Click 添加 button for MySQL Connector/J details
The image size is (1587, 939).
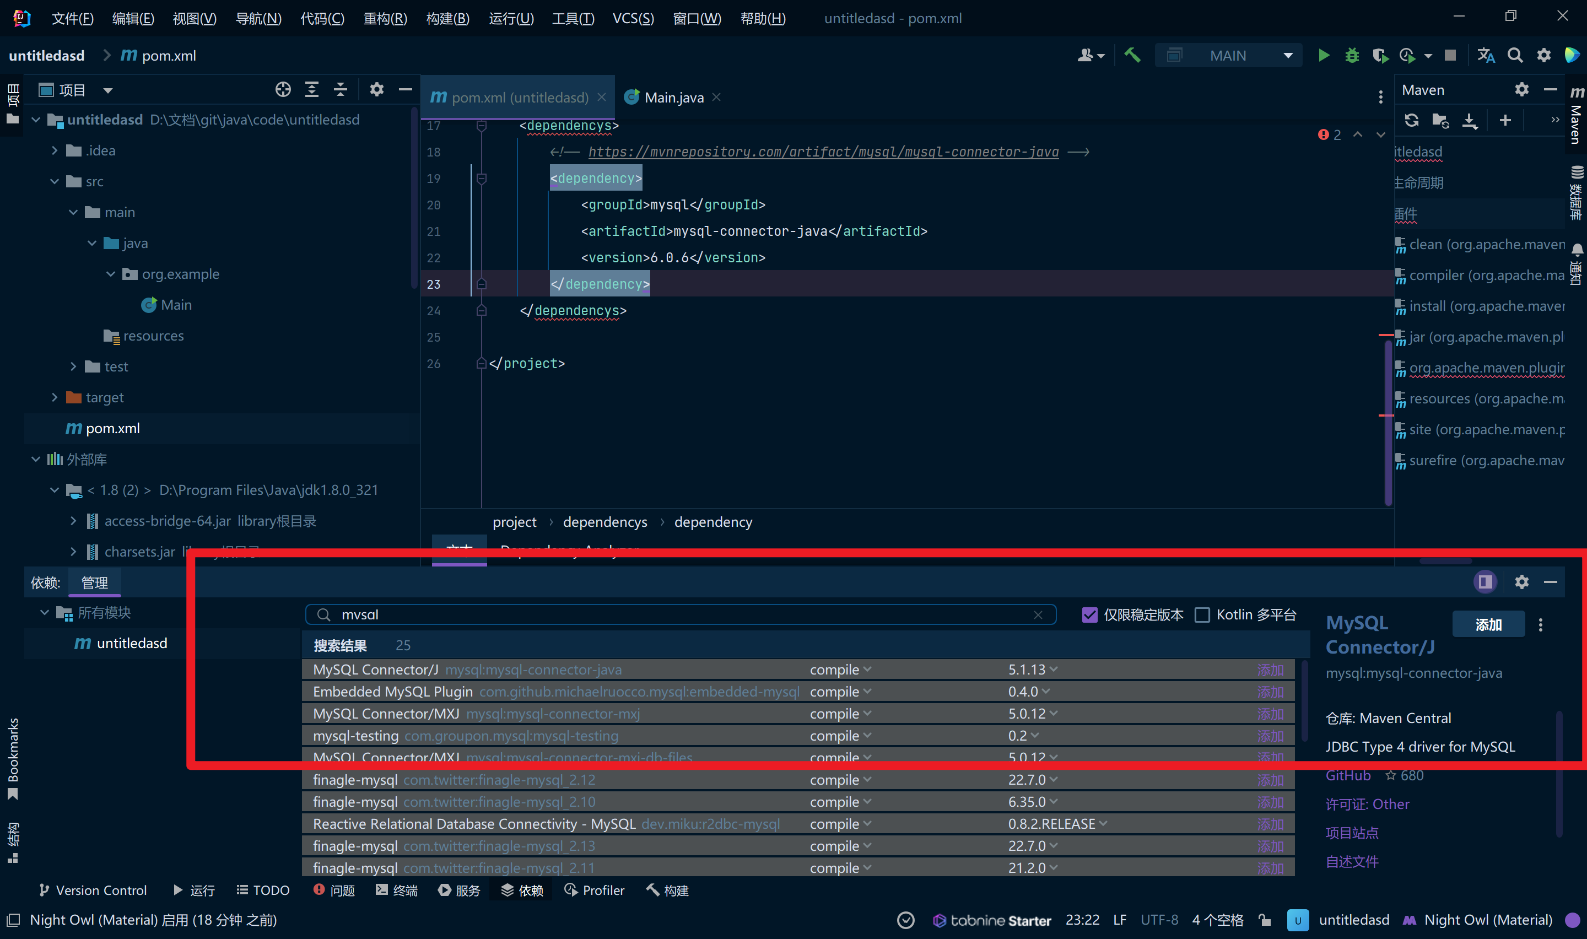[x=1488, y=624]
